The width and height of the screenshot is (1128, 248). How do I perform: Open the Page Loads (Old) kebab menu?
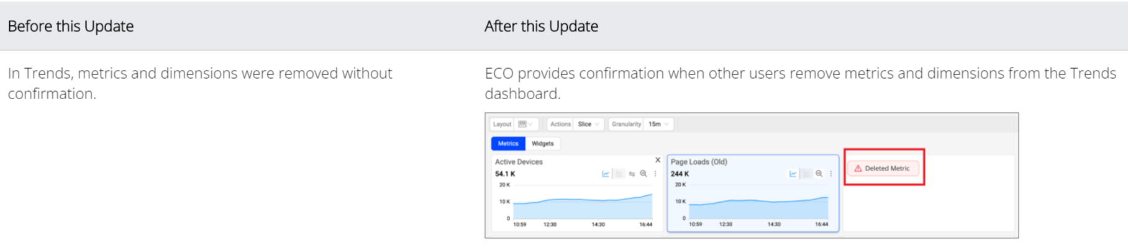(x=831, y=174)
